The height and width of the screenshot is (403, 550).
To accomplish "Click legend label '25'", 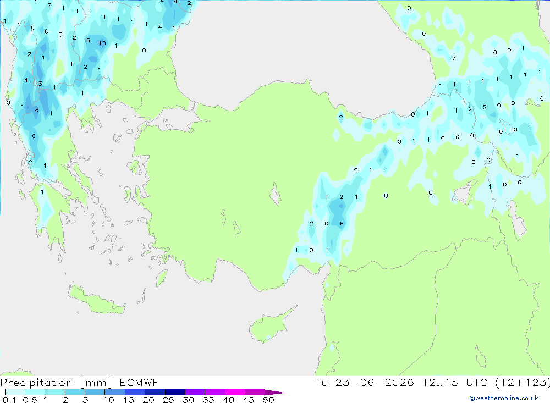I will click(169, 400).
